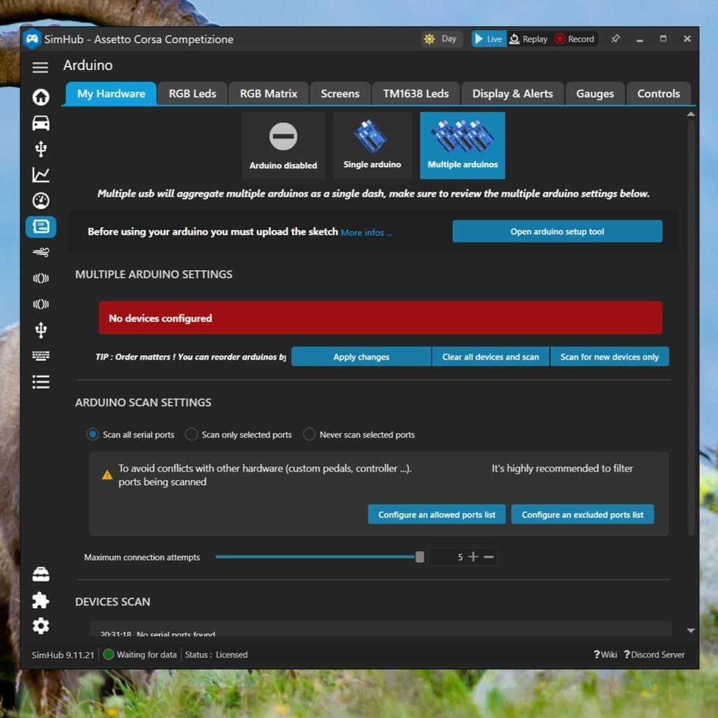The height and width of the screenshot is (718, 718).
Task: Click Clear all devices and scan
Action: coord(491,357)
